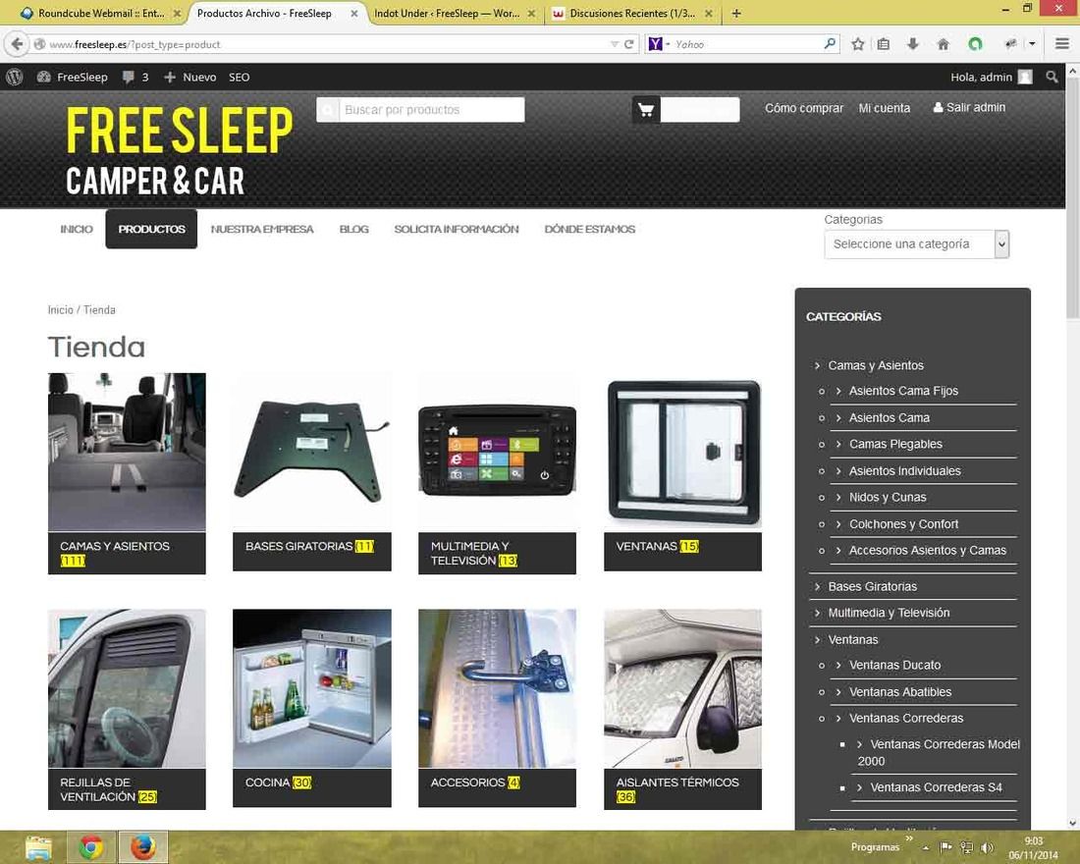Open the bookmarks list icon
1080x864 pixels.
click(884, 44)
